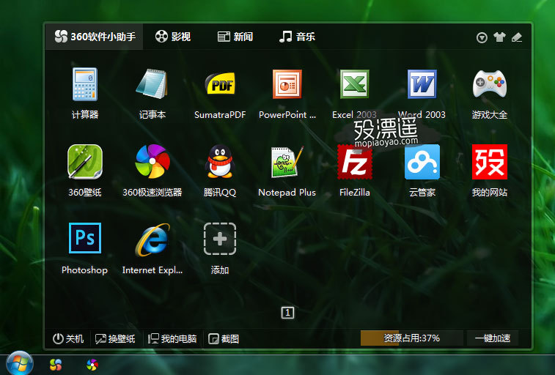Open Excel 2003
This screenshot has height=375, width=555.
coord(354,84)
